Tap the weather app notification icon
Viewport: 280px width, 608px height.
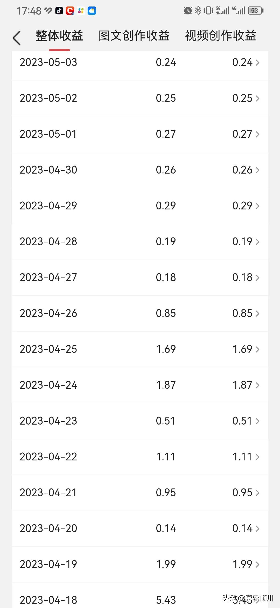(92, 11)
